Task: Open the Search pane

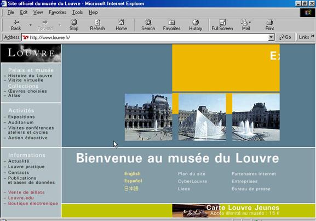Action: (x=148, y=25)
